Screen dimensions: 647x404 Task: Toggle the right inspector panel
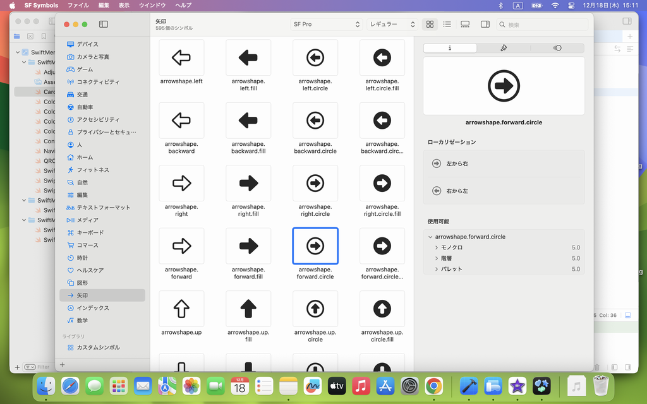[x=485, y=24]
